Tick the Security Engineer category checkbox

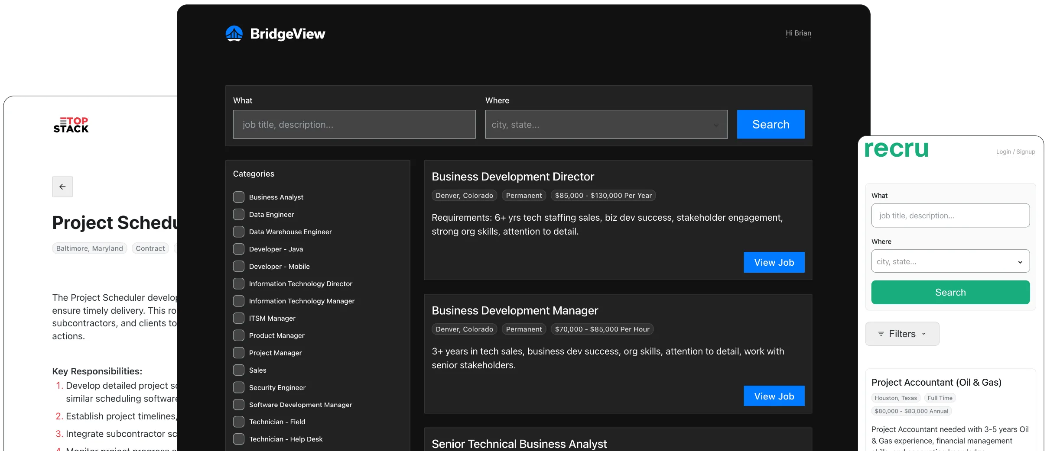239,387
